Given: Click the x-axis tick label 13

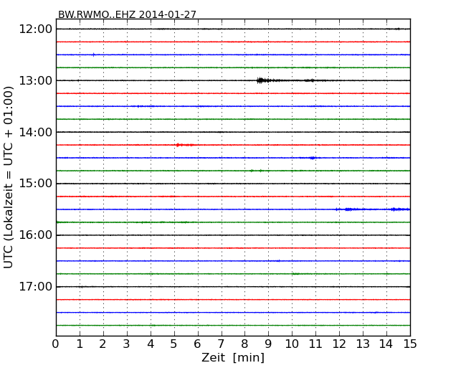Looking at the screenshot, I should [x=363, y=344].
